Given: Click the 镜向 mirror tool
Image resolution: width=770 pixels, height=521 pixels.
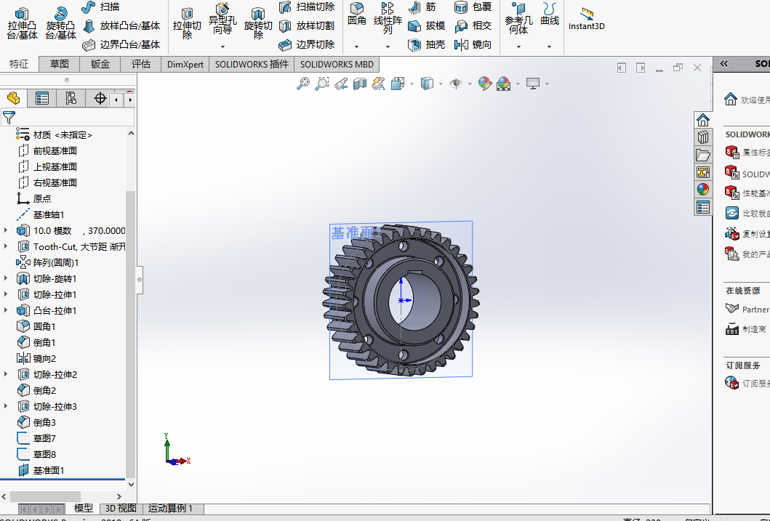Looking at the screenshot, I should 473,44.
